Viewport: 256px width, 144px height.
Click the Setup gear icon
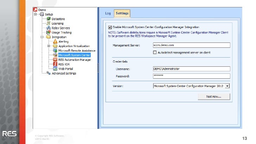42,14
